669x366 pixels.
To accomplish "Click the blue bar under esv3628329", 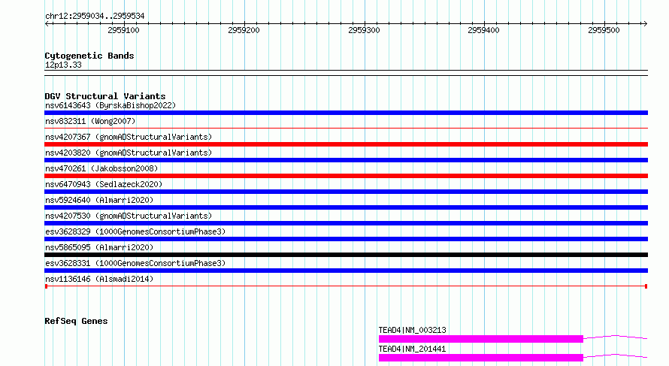I will [x=346, y=239].
